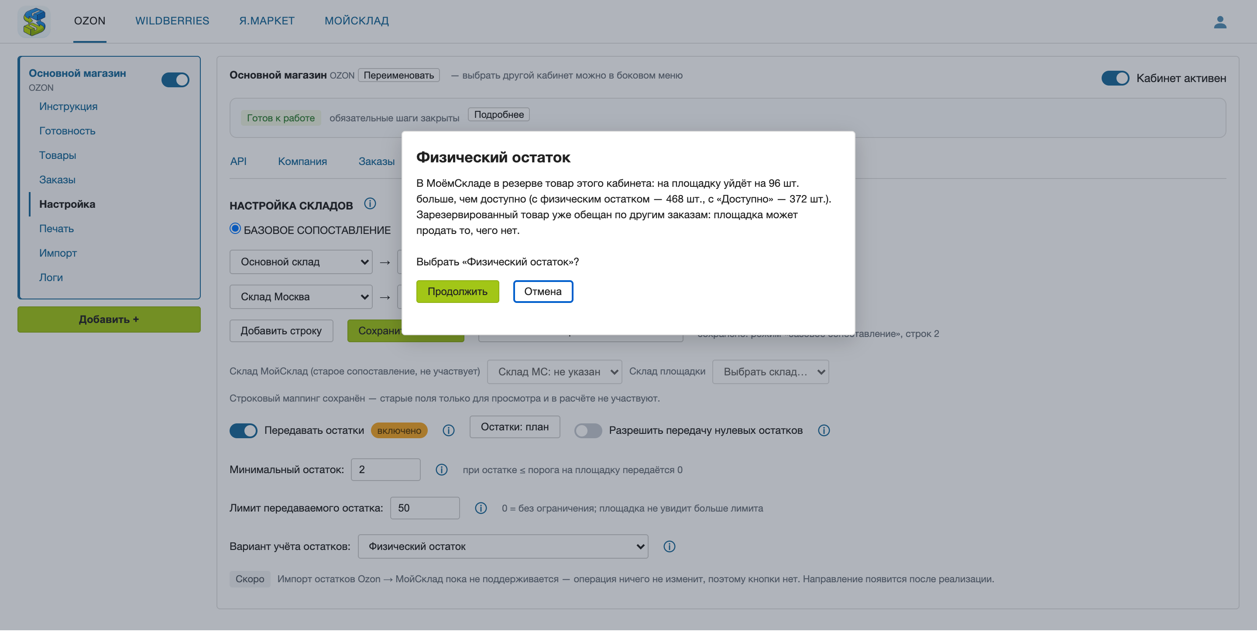The width and height of the screenshot is (1257, 639).
Task: Open info icon for Лимит передаваемого остатка
Action: point(481,508)
